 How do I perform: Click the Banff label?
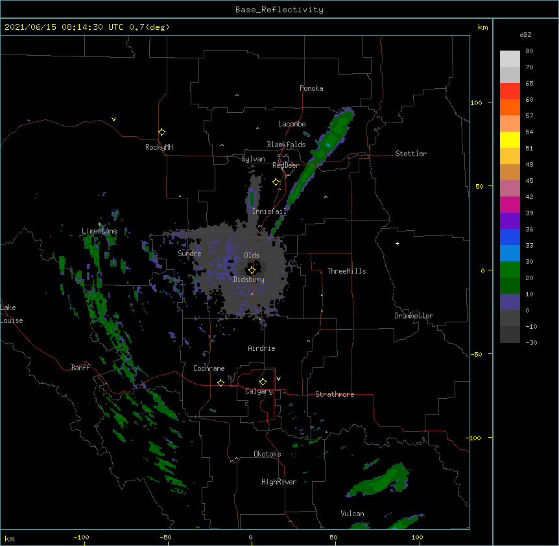[80, 368]
